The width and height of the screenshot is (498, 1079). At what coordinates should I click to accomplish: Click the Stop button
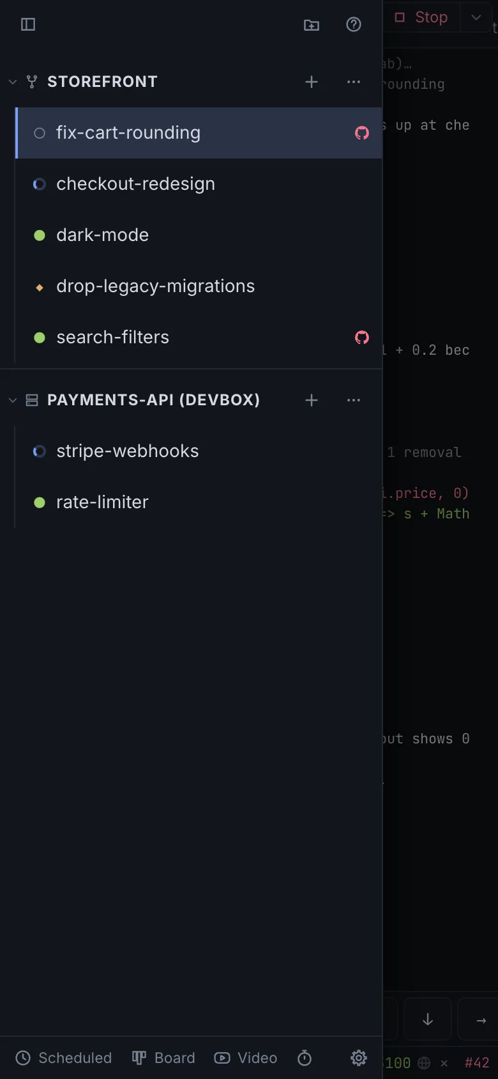(422, 17)
